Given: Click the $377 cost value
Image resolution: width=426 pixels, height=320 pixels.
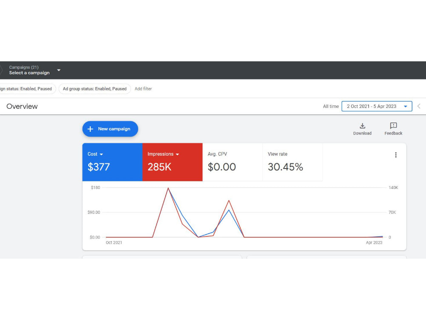Looking at the screenshot, I should tap(99, 167).
